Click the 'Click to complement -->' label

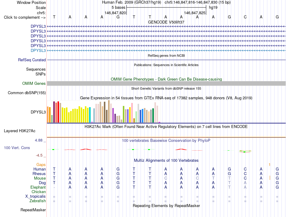click(25, 18)
